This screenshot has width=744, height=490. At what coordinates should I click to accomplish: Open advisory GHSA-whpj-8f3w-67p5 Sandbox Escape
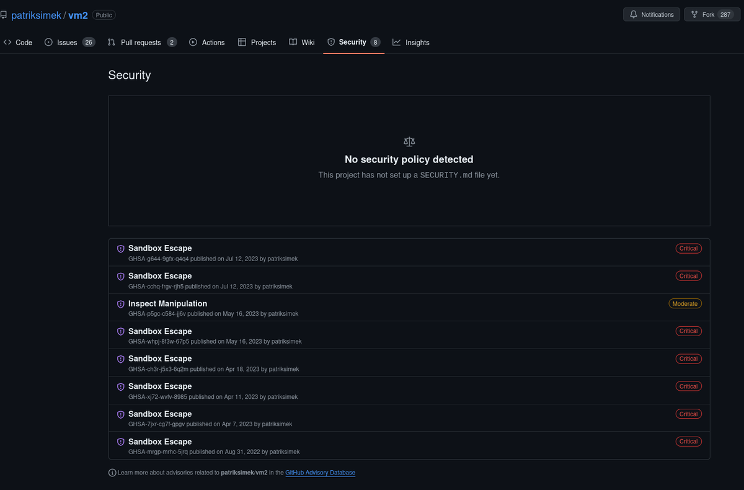160,331
